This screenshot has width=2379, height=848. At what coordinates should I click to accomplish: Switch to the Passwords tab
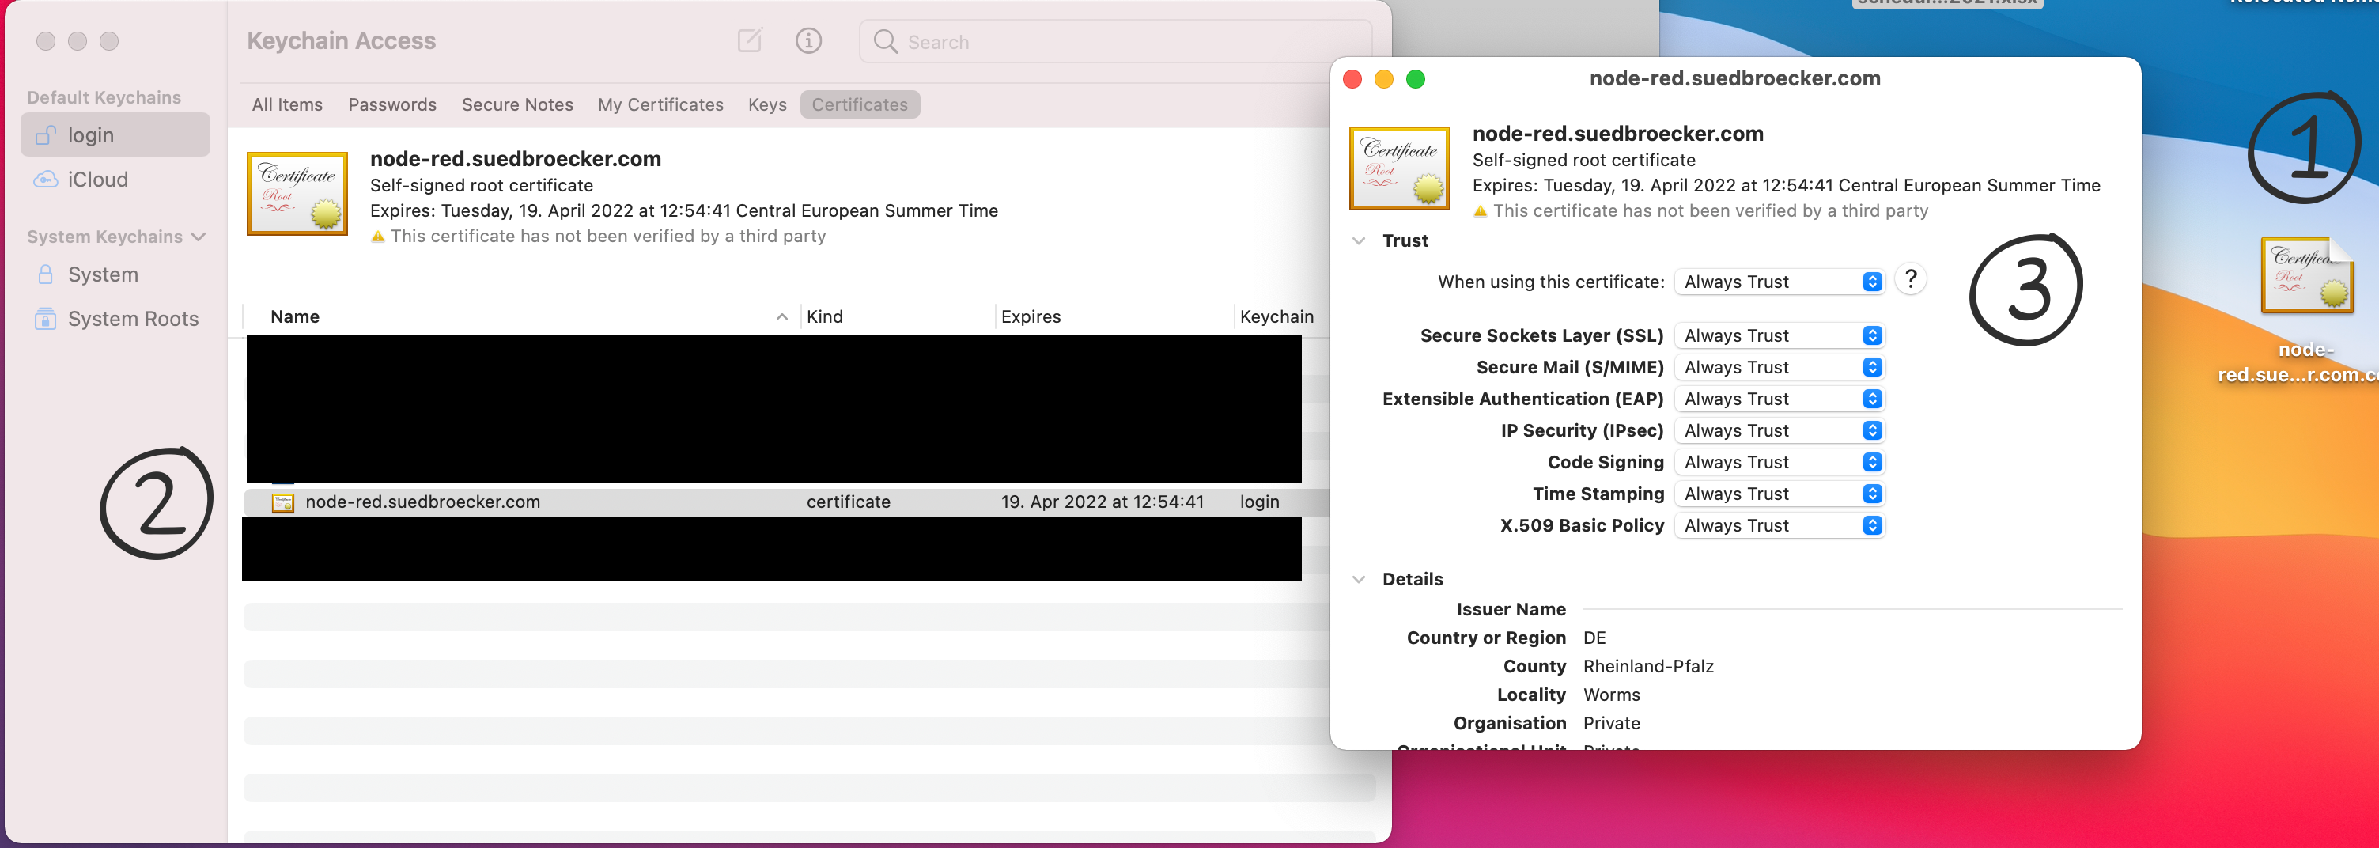coord(391,104)
